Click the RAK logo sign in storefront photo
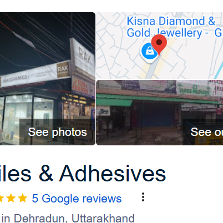Viewport: 223px width, 223px height. click(x=63, y=70)
